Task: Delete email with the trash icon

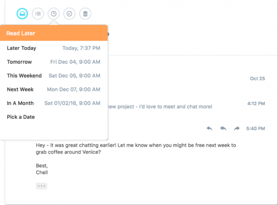Action: pyautogui.click(x=86, y=14)
